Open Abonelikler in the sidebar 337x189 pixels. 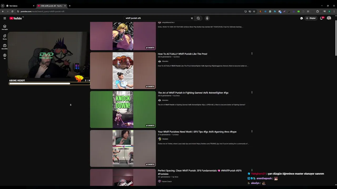coord(5,47)
